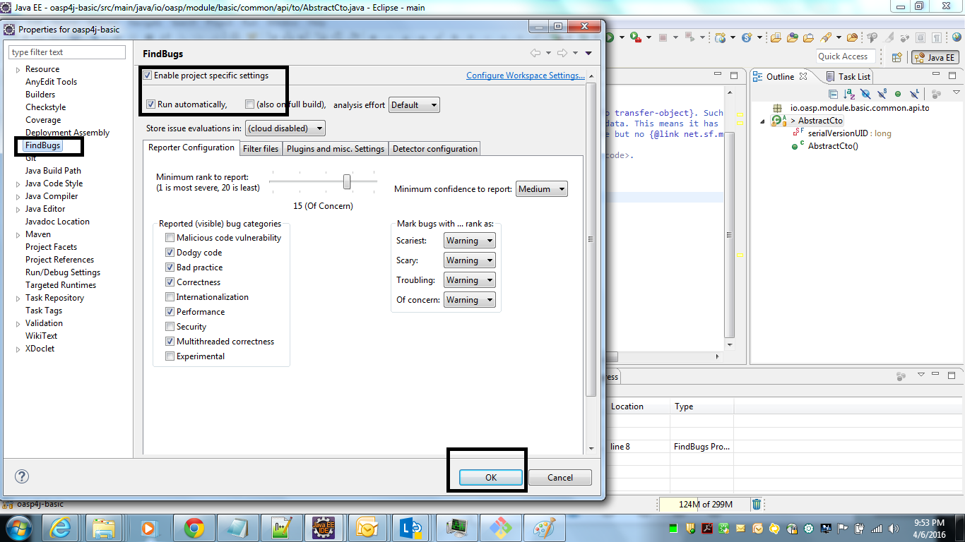Open help with the question mark icon

22,476
